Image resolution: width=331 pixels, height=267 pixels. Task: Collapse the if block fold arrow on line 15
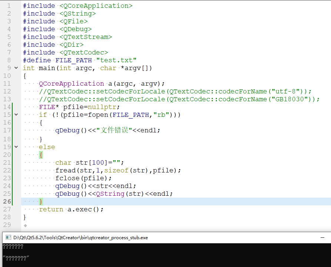click(16, 115)
